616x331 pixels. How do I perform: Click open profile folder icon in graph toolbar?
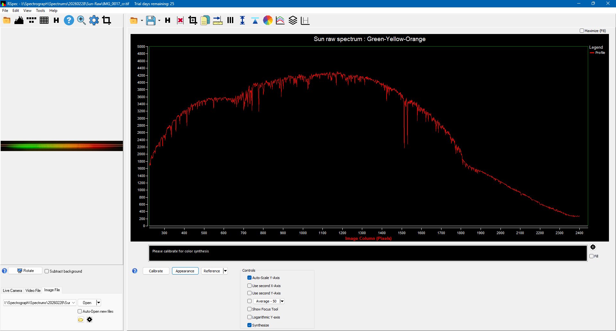134,21
